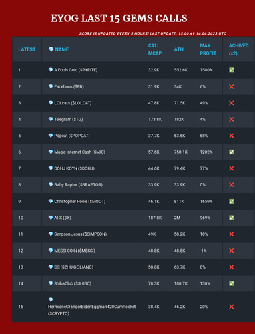The image size is (255, 334).
Task: Click the 187.8K call mcap value
Action: pyautogui.click(x=155, y=218)
